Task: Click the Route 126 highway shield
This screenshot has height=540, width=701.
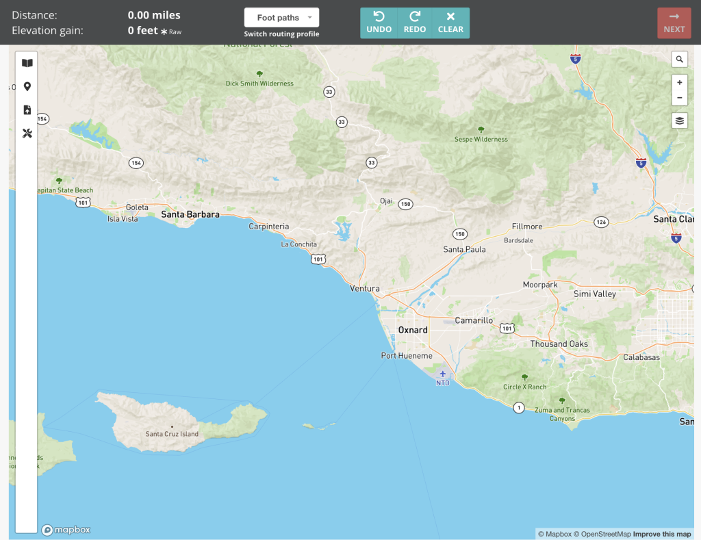Action: click(x=601, y=222)
